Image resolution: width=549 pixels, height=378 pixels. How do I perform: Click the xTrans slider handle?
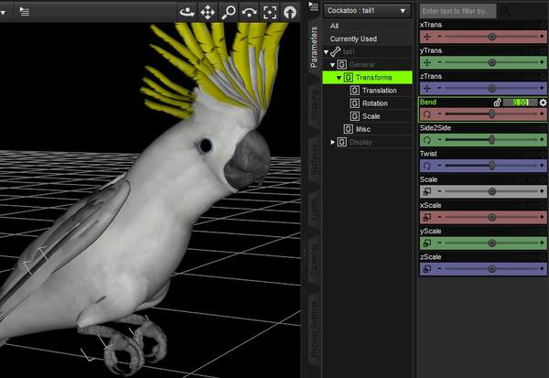point(492,37)
